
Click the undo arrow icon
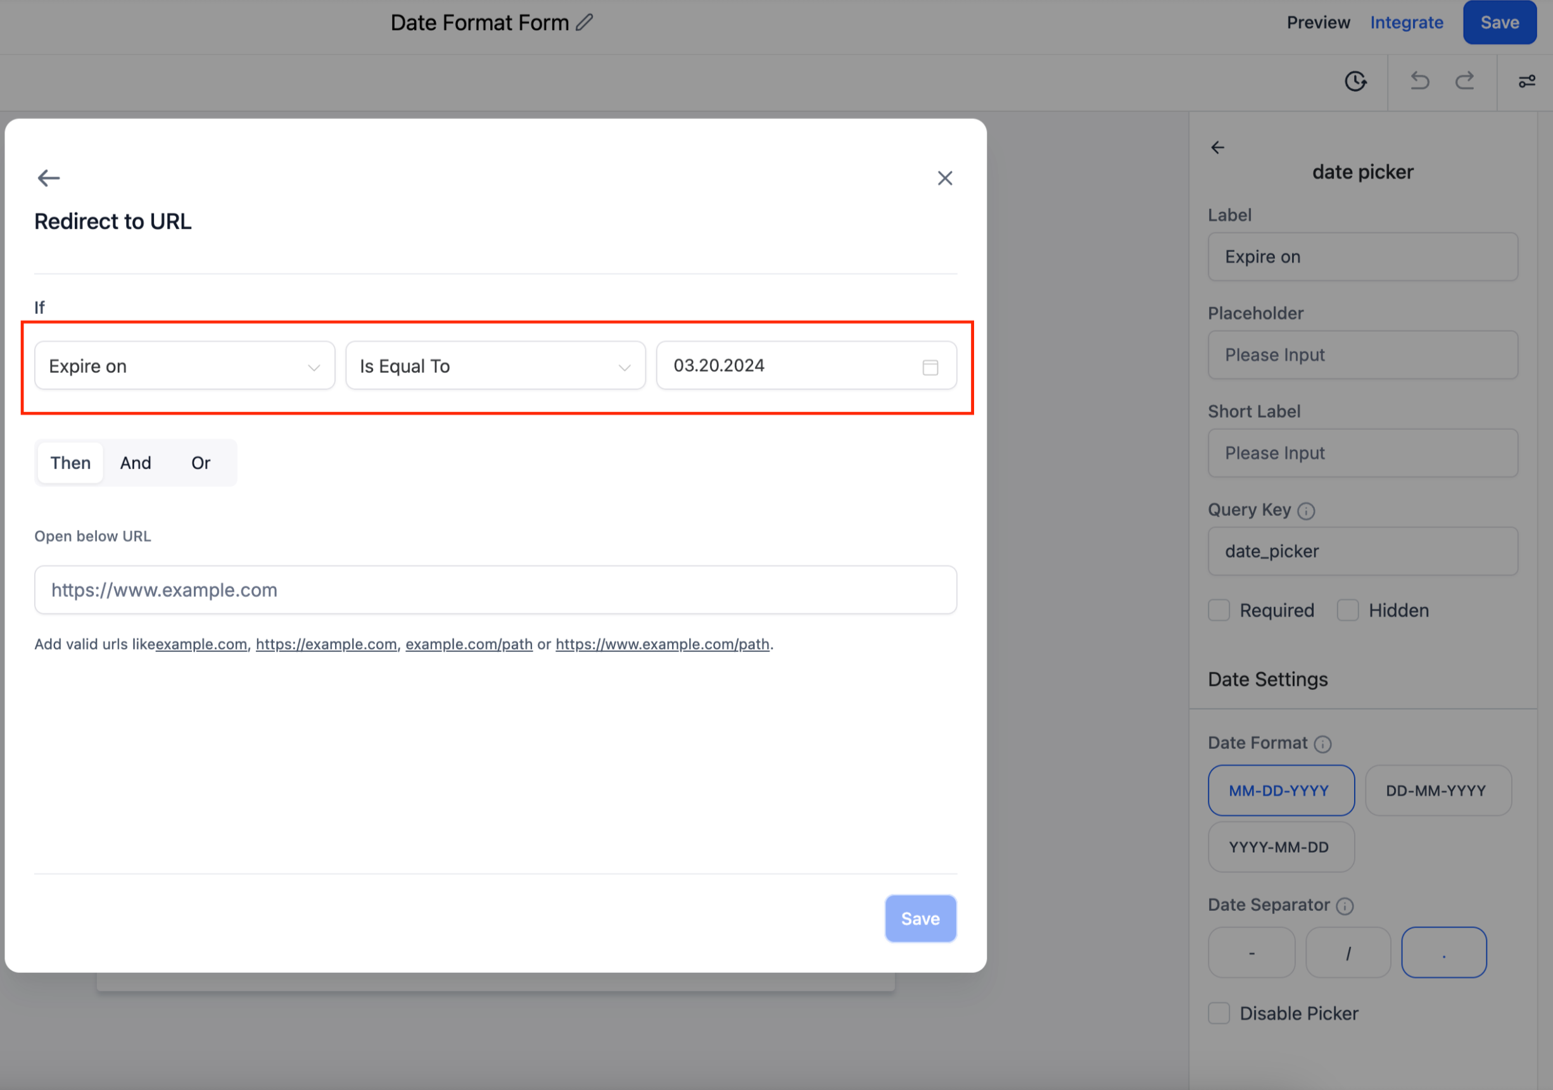(1420, 81)
